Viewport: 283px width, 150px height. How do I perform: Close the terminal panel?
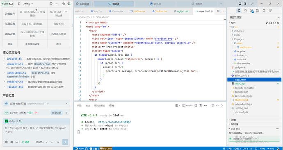[222, 105]
